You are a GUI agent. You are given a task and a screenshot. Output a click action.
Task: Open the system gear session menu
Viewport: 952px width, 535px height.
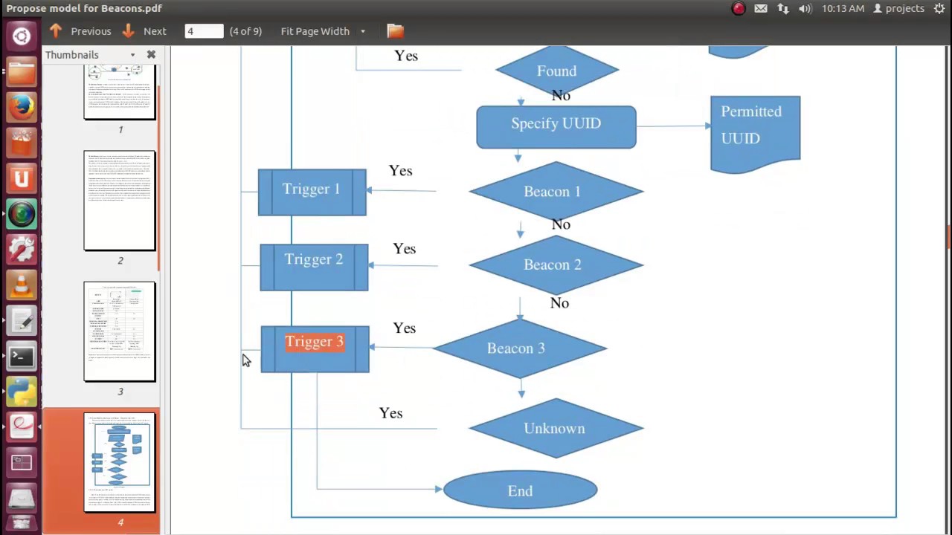(x=939, y=8)
